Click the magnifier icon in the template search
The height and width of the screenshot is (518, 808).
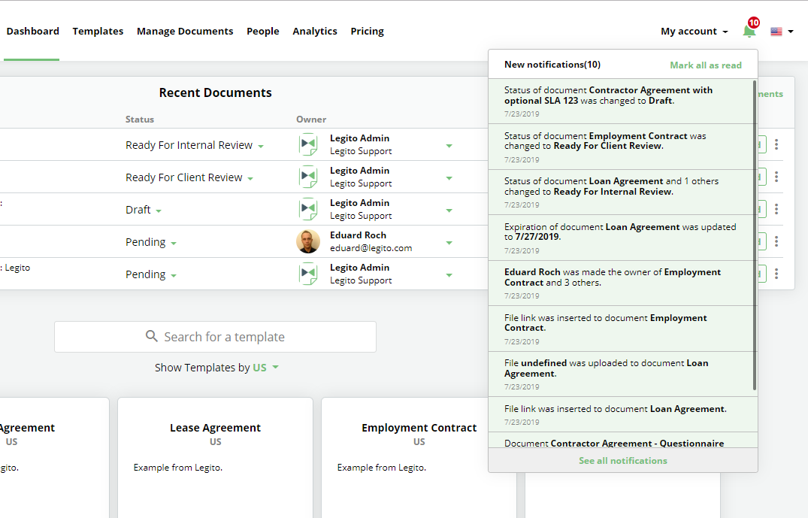pyautogui.click(x=152, y=336)
